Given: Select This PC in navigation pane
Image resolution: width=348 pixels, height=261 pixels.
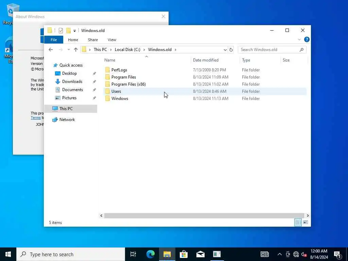Looking at the screenshot, I should [x=71, y=109].
